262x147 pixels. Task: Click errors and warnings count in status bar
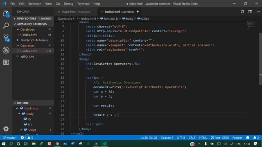27,138
